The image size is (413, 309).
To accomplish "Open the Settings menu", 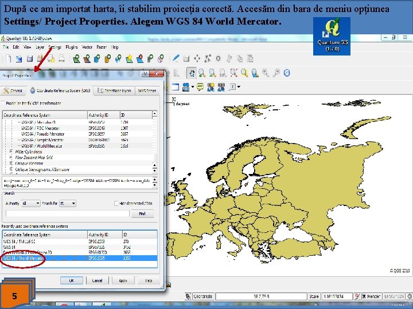I will 55,47.
